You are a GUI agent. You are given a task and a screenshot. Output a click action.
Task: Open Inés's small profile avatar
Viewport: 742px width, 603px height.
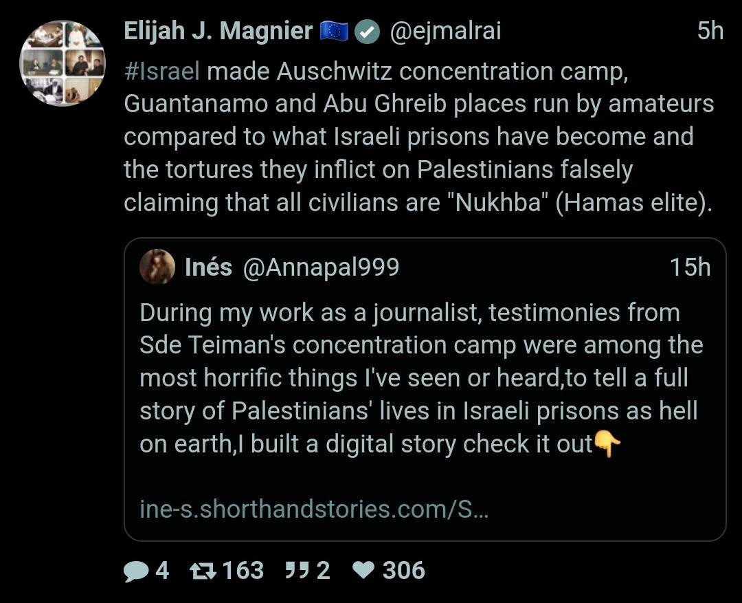[x=157, y=267]
